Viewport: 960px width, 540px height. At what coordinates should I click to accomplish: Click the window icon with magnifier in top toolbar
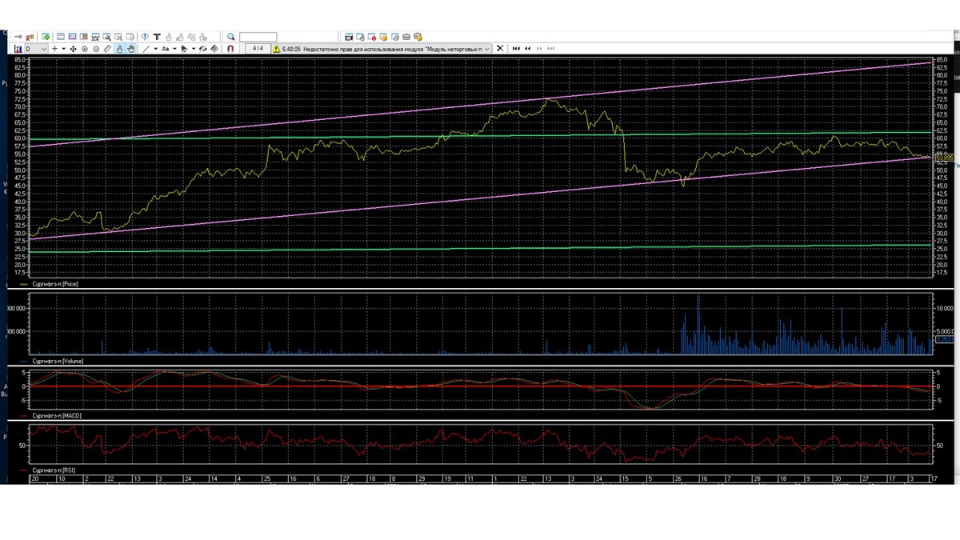[107, 37]
